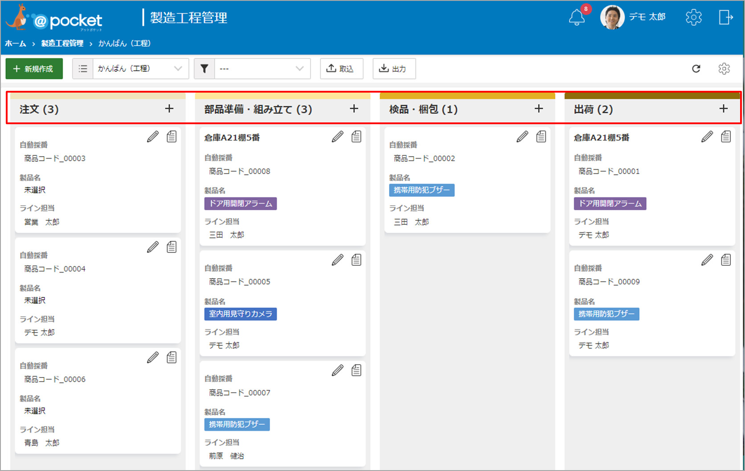Click 商品コード_00004 text
Viewport: 745px width, 471px height.
tap(55, 269)
